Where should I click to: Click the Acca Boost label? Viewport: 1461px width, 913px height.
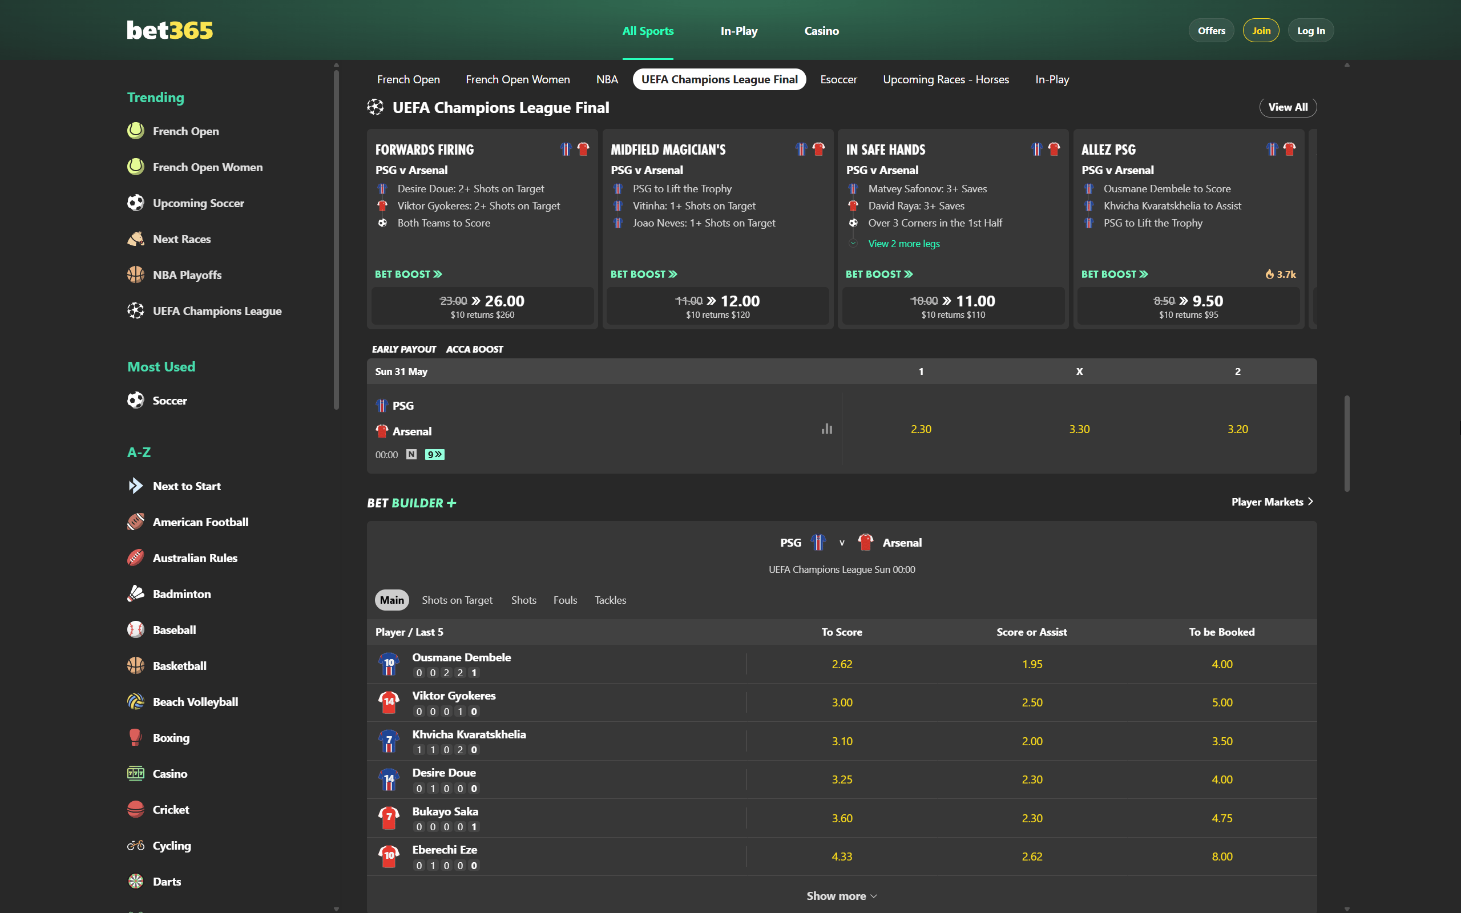tap(474, 349)
